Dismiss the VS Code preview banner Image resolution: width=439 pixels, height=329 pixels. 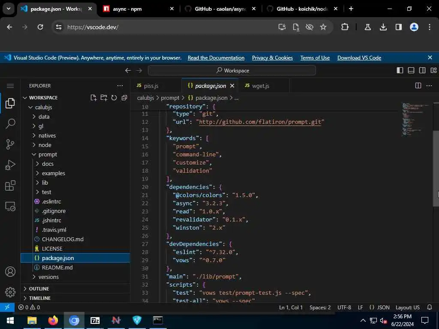[x=430, y=57]
